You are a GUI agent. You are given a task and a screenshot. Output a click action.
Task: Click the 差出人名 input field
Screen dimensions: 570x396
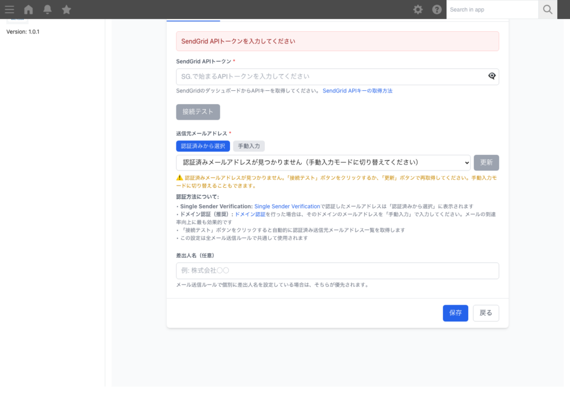(337, 271)
